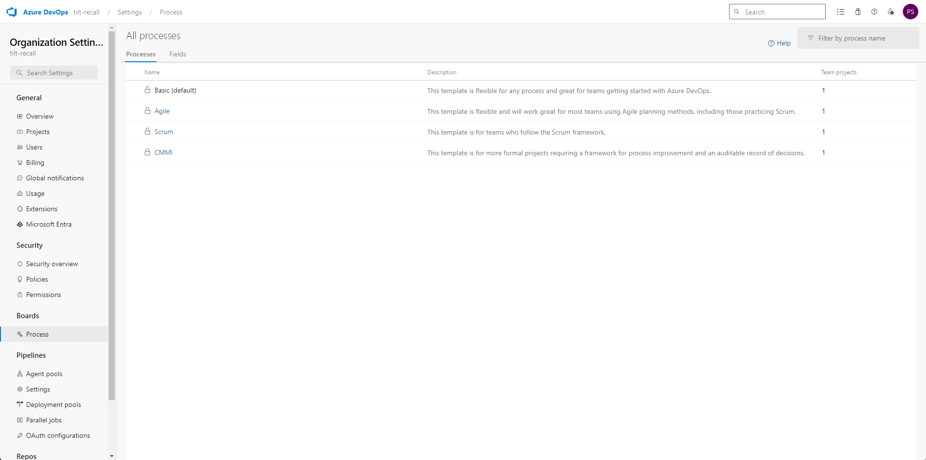The width and height of the screenshot is (926, 460).
Task: Open the PS profile avatar
Action: [911, 12]
